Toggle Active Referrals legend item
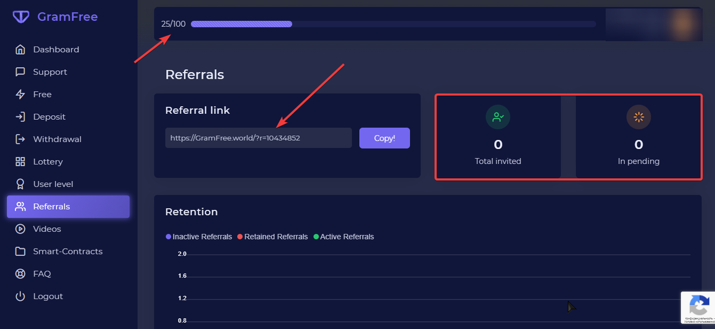Image resolution: width=715 pixels, height=329 pixels. pos(344,237)
